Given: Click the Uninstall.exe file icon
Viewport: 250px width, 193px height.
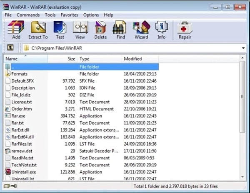Looking at the screenshot, I should pos(7,172).
